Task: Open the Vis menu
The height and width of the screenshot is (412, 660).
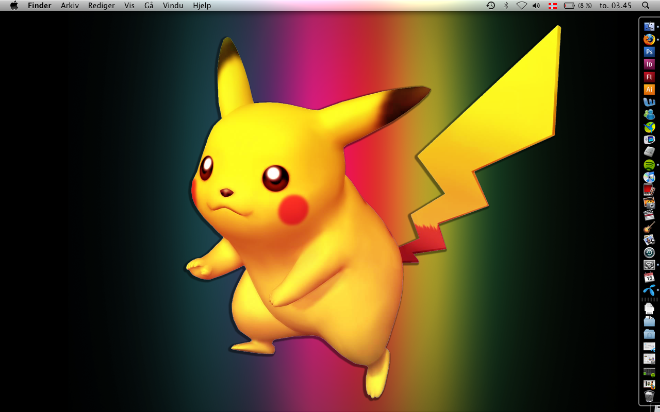Action: 129,6
